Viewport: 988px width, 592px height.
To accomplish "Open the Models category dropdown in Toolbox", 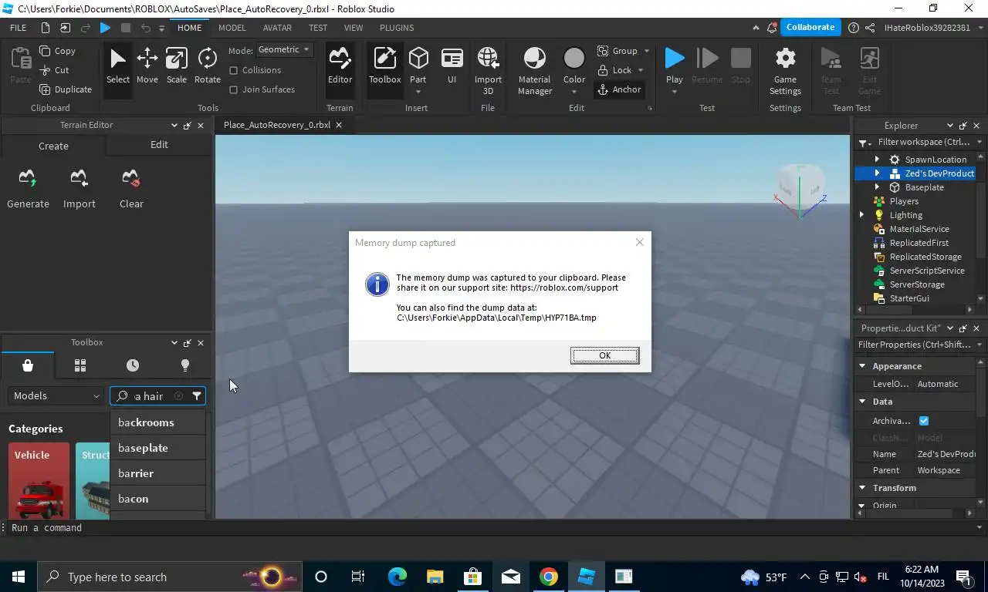I will (x=56, y=396).
